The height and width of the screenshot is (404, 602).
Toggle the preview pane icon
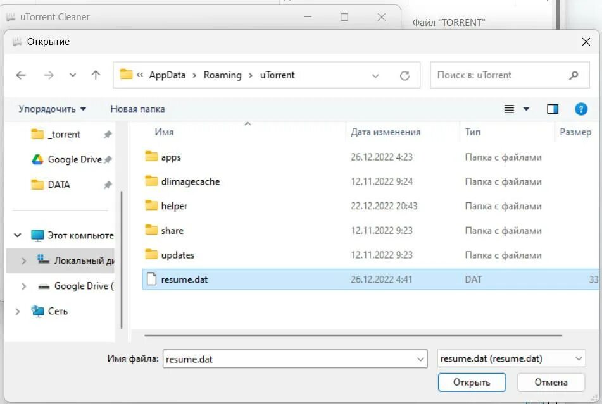click(x=553, y=109)
